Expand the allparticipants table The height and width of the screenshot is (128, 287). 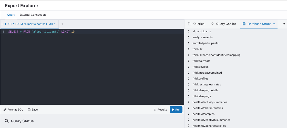[189, 31]
